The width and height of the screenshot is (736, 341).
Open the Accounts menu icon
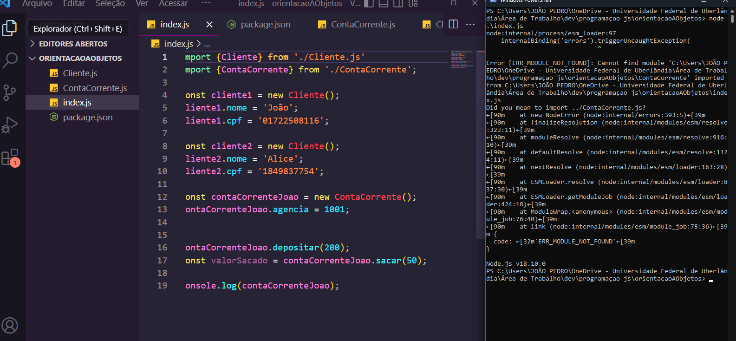pyautogui.click(x=10, y=326)
